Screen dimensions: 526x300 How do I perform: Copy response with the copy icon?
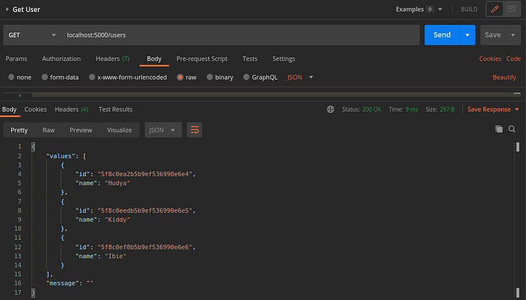tap(499, 129)
